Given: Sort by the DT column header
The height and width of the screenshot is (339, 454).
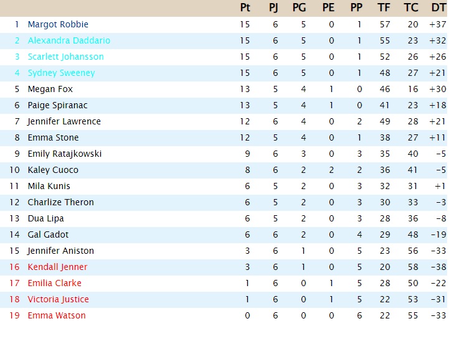Looking at the screenshot, I should point(438,7).
